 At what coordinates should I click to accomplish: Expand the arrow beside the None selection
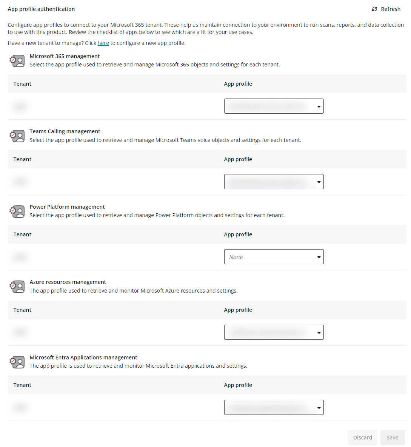pos(318,257)
